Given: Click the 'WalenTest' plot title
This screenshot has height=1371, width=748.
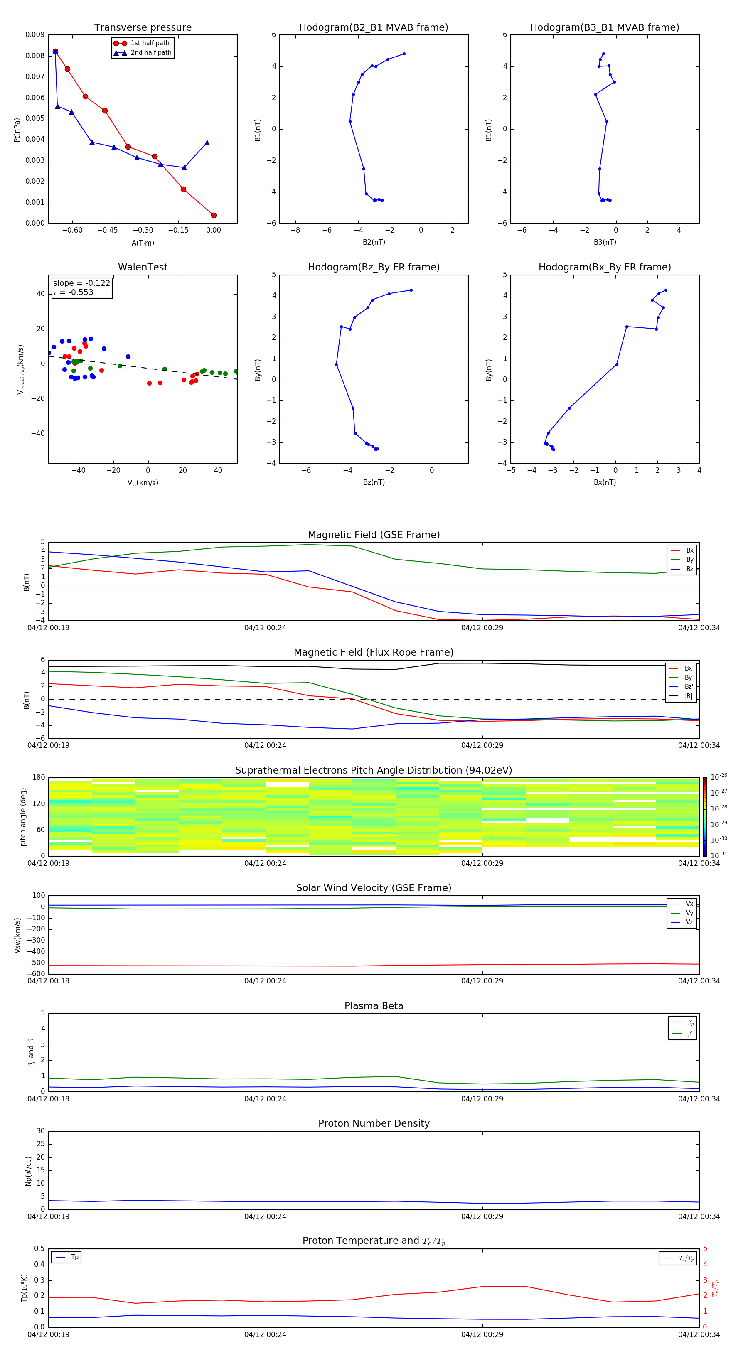Looking at the screenshot, I should click(x=143, y=267).
